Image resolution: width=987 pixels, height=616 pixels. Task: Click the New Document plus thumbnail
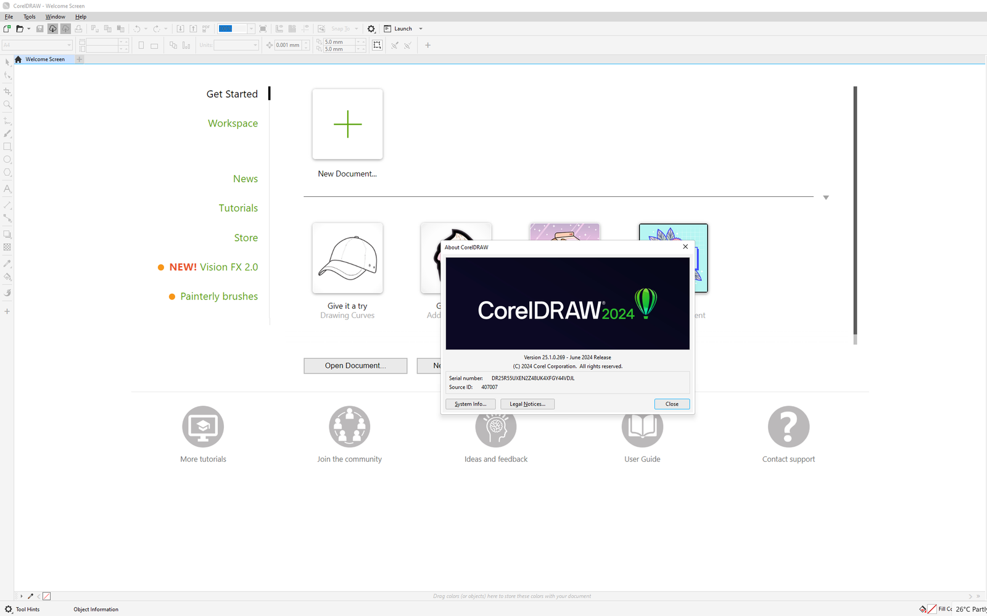click(x=347, y=124)
